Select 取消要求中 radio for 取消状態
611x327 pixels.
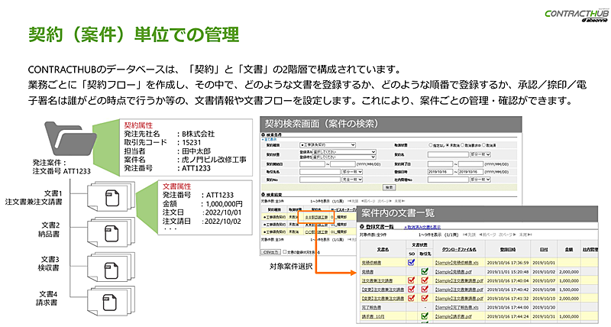462,145
